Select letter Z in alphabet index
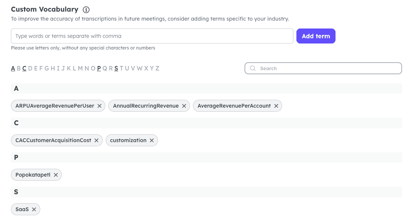 (x=157, y=68)
